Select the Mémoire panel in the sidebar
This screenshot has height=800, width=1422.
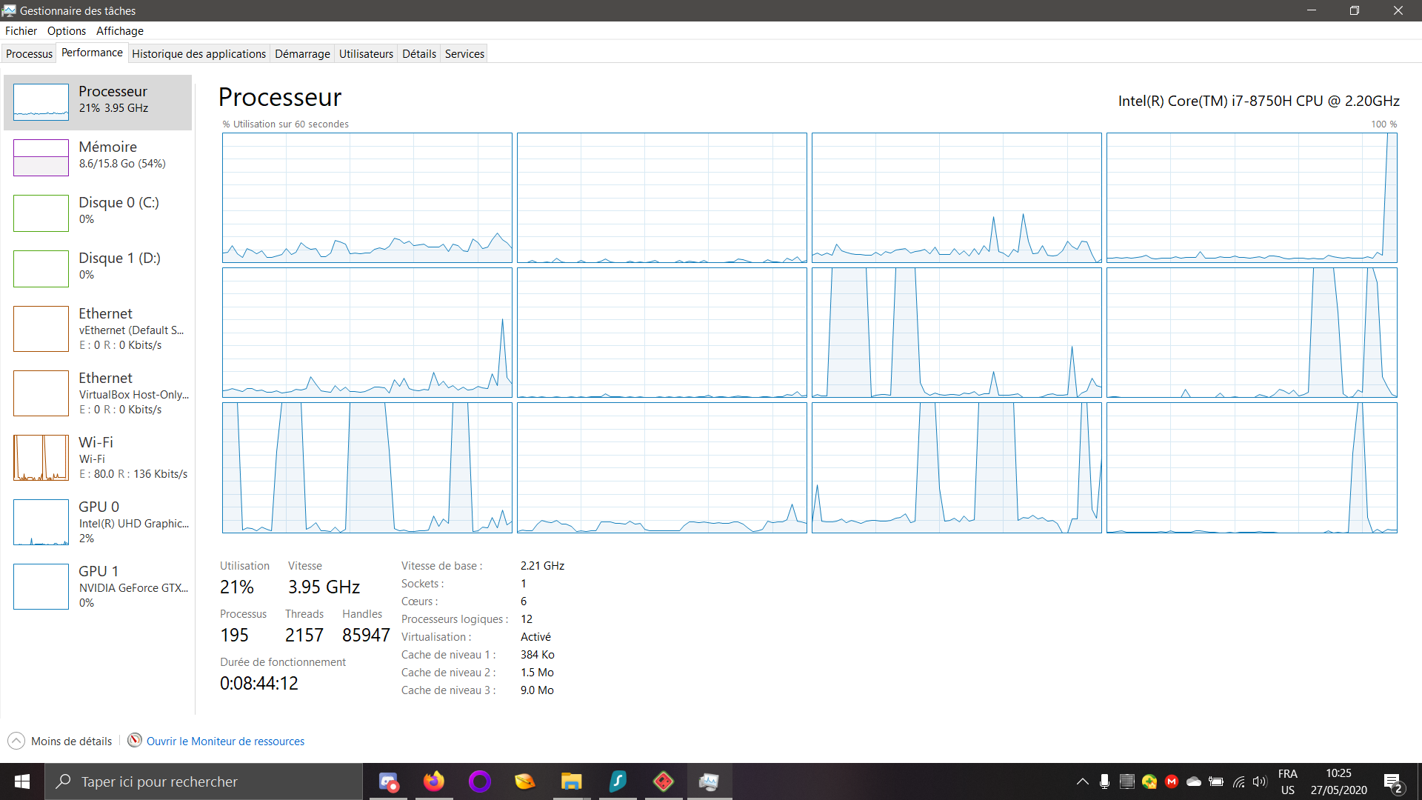97,156
